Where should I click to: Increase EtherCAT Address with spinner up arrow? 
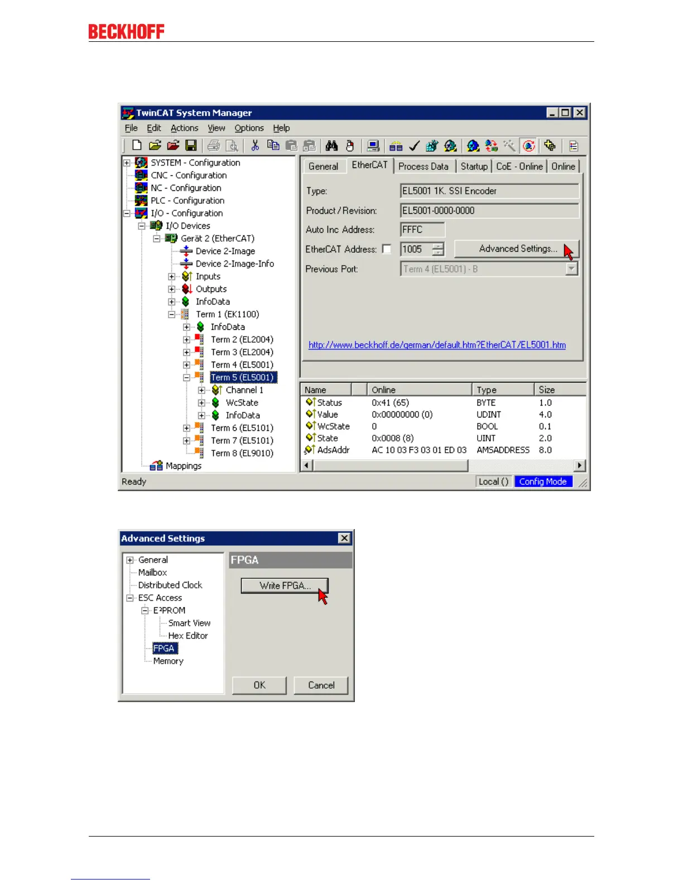[439, 246]
